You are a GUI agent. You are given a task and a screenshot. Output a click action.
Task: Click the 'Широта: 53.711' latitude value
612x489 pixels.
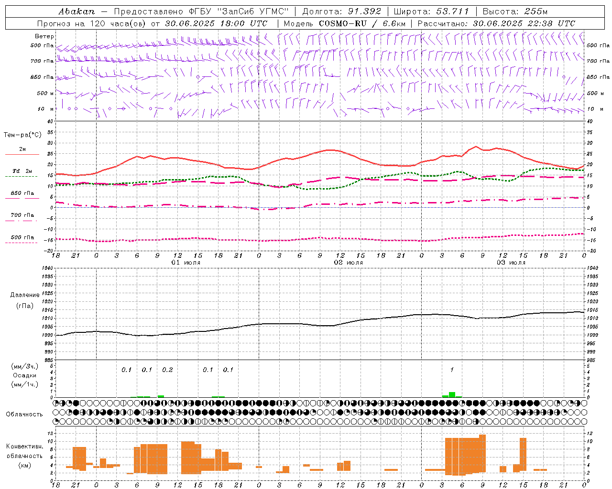tap(432, 11)
